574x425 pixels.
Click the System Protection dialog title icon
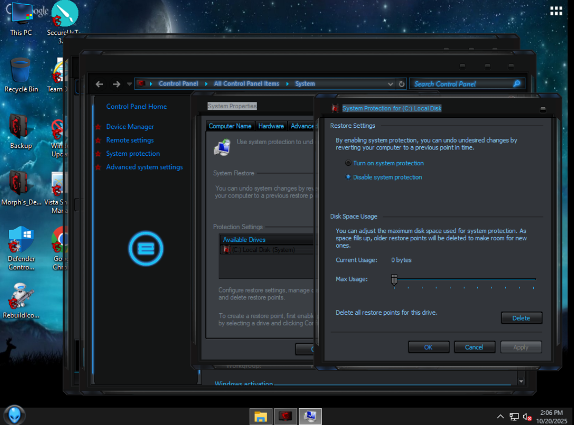pos(335,108)
